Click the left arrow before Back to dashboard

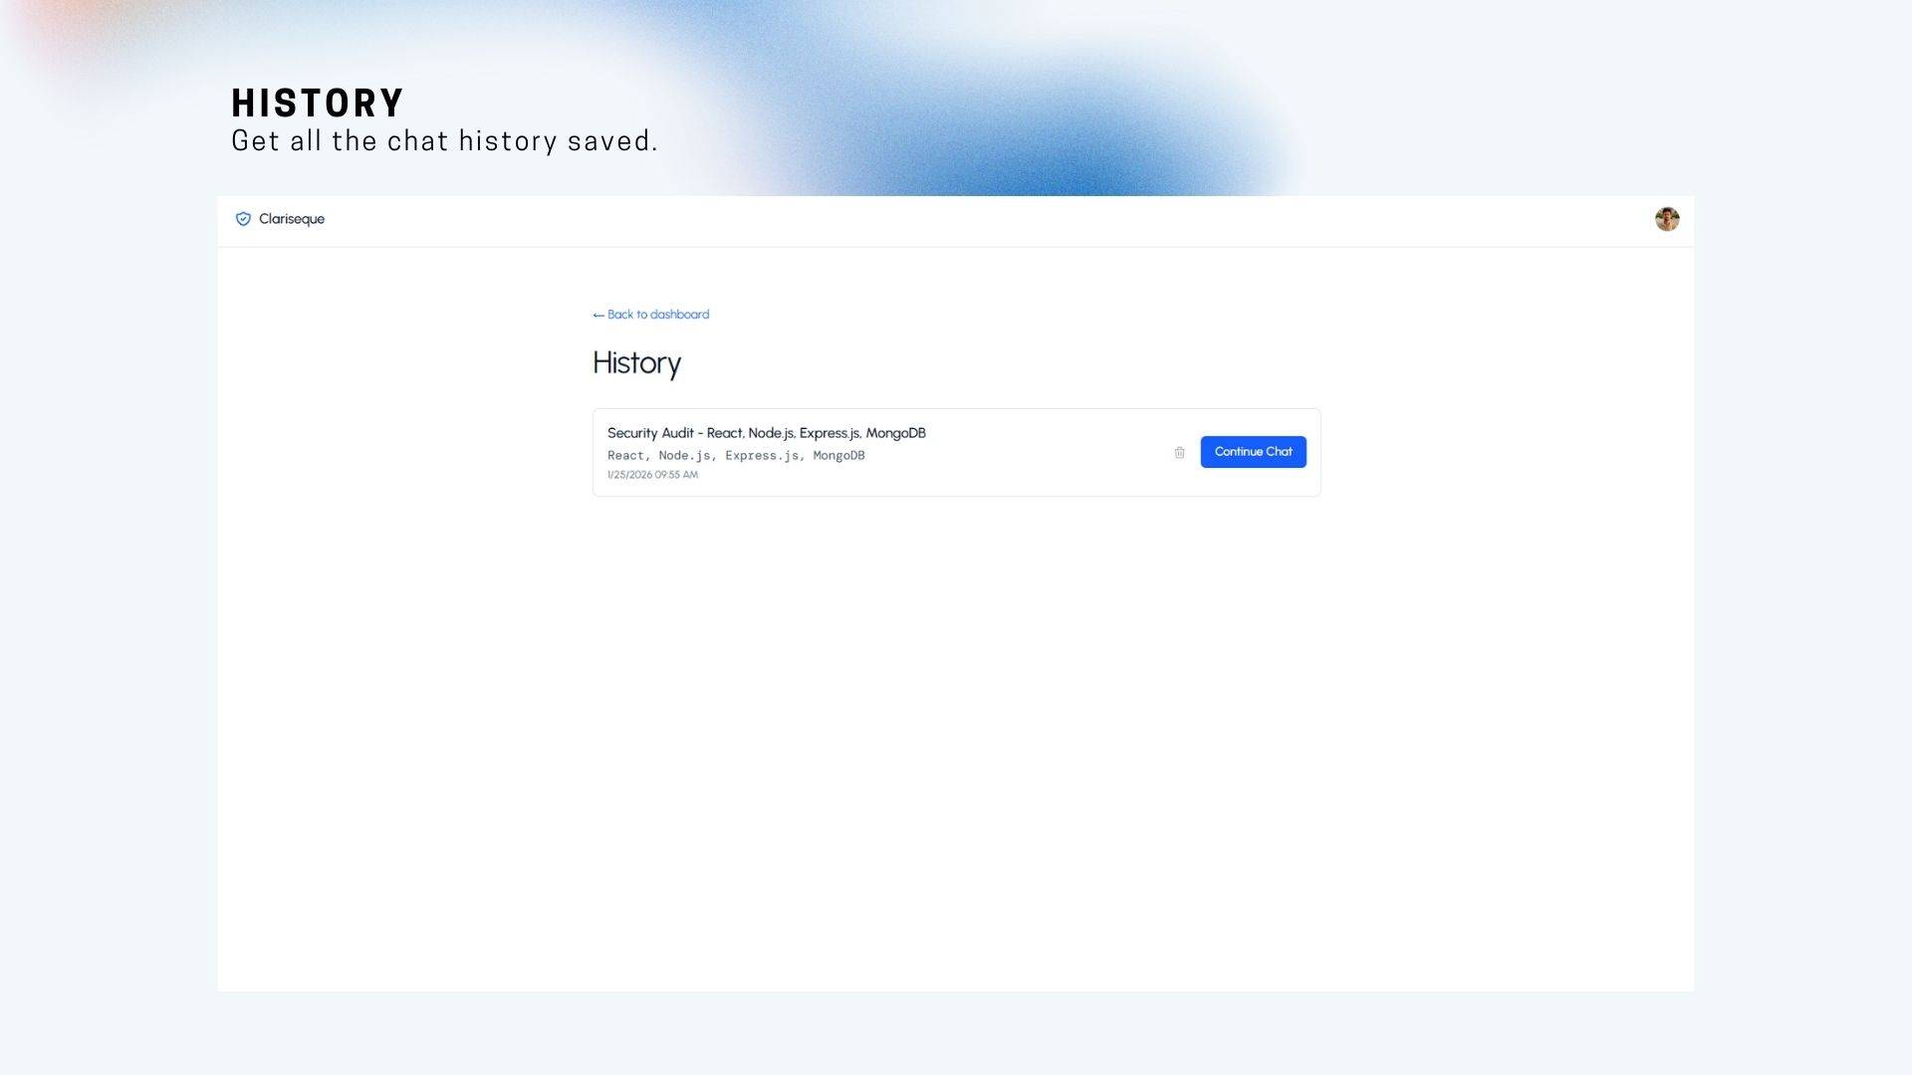598,316
